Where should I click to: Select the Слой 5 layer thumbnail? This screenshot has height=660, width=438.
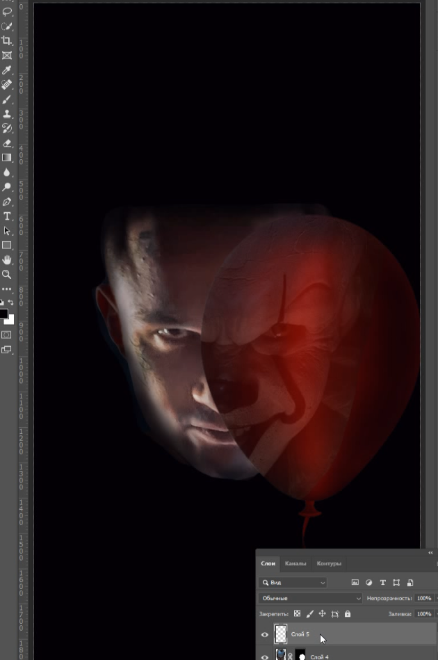281,634
